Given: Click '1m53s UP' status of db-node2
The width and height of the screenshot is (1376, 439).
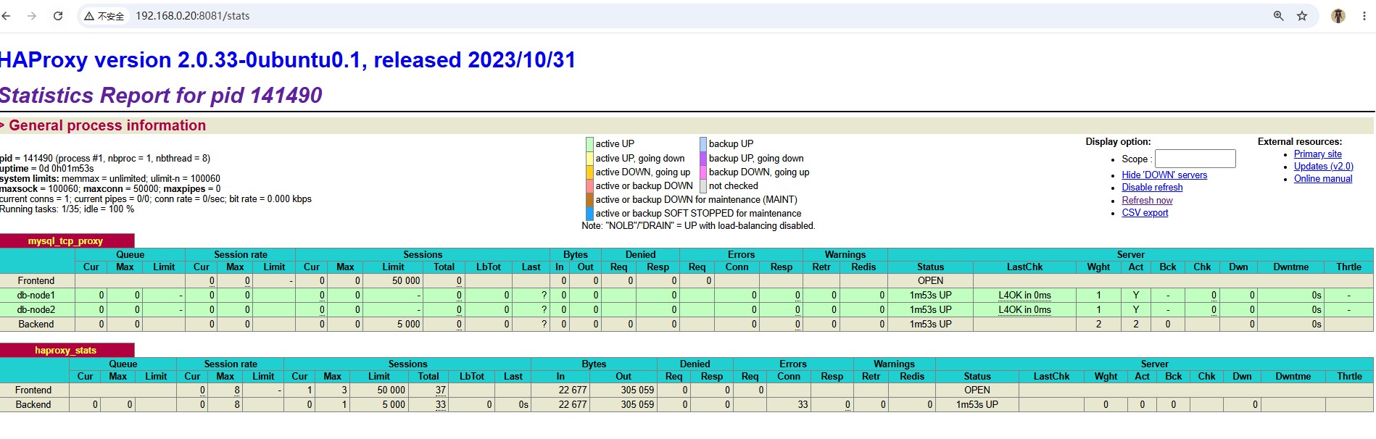Looking at the screenshot, I should click(930, 310).
